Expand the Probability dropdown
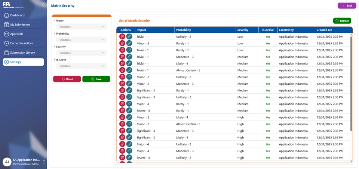Screen dimensions: 359x169 (x=81, y=40)
